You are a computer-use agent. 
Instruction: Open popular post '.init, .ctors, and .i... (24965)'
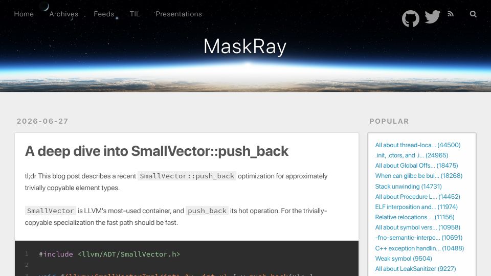pos(411,155)
